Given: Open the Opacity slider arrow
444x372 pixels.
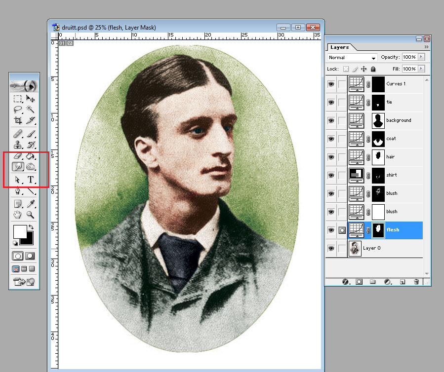Looking at the screenshot, I should click(x=421, y=57).
